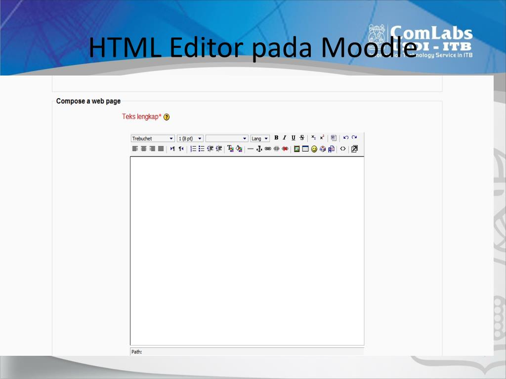The image size is (506, 379).
Task: Click the Path status bar
Action: coord(247,351)
